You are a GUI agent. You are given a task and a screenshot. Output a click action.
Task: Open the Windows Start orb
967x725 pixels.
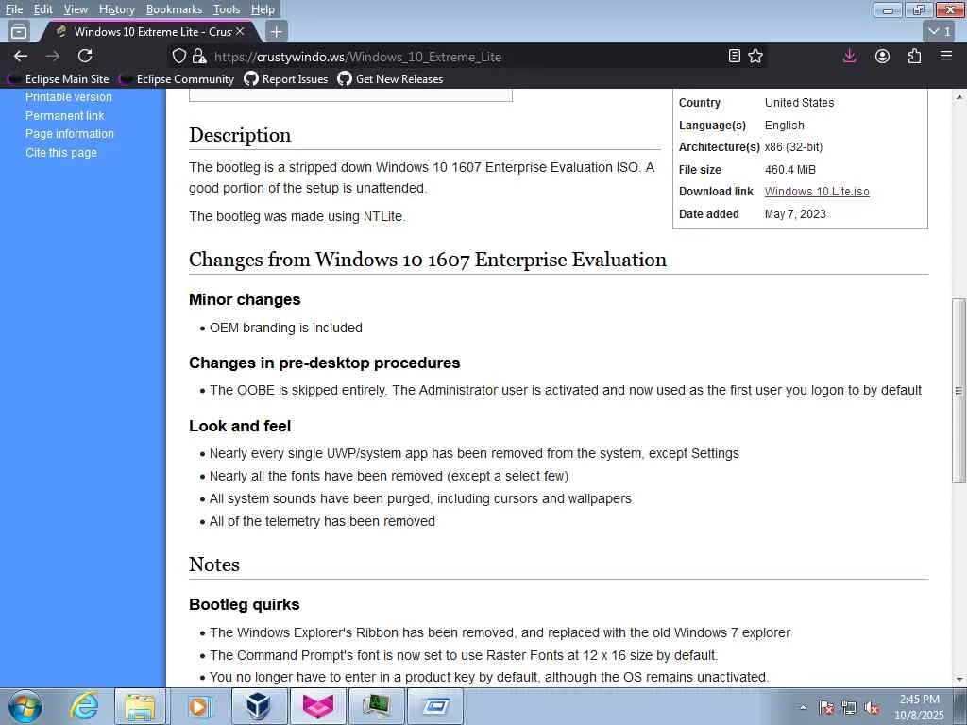click(x=25, y=706)
